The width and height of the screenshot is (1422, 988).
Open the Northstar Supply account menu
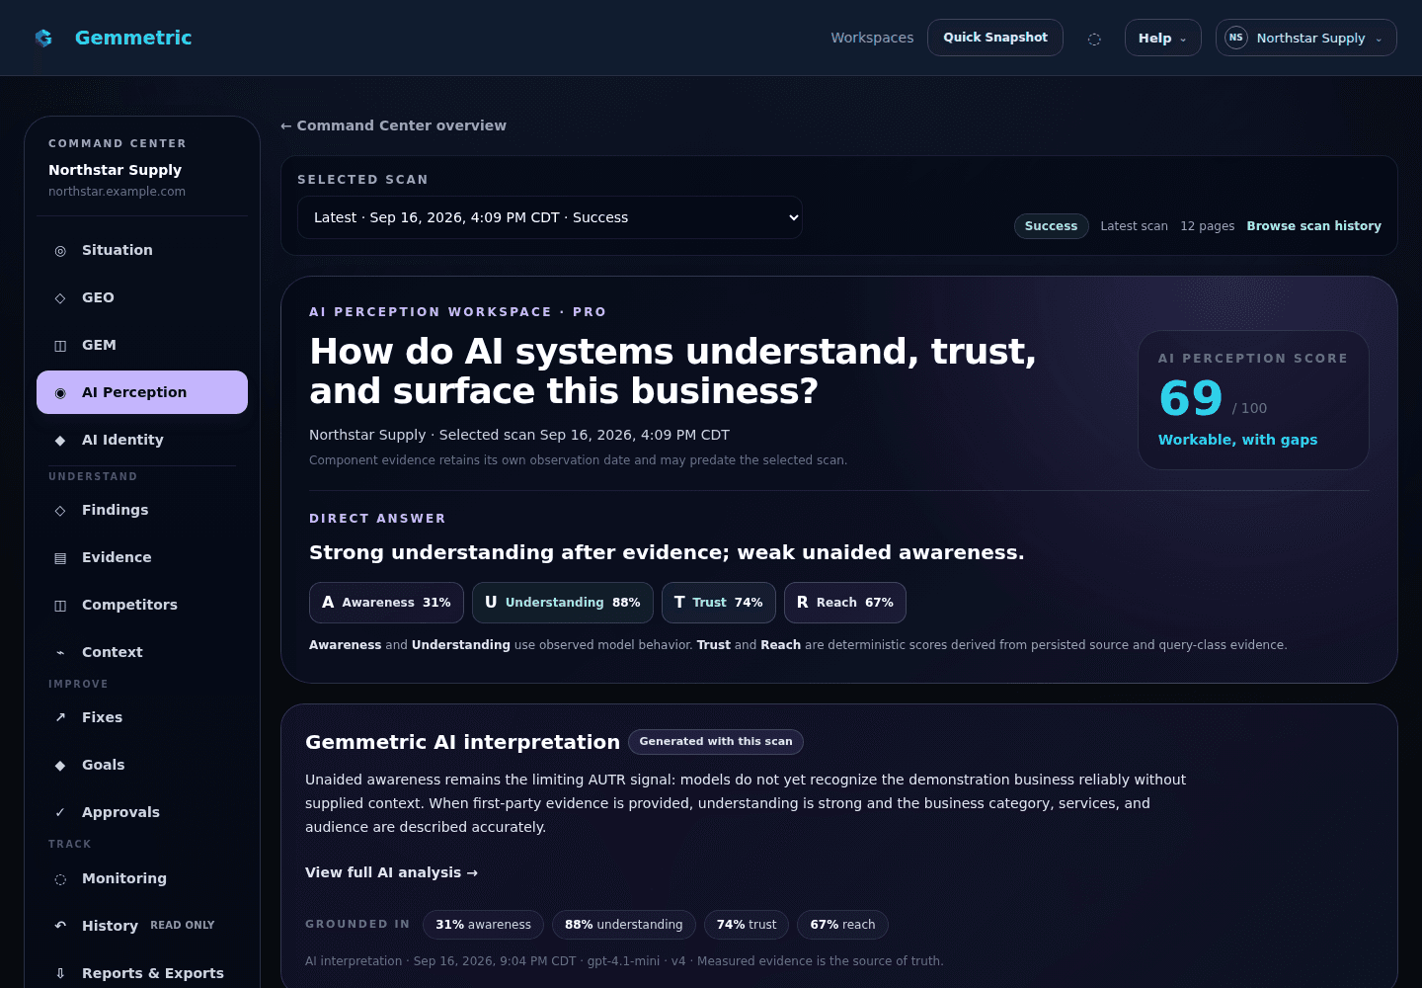click(x=1305, y=38)
